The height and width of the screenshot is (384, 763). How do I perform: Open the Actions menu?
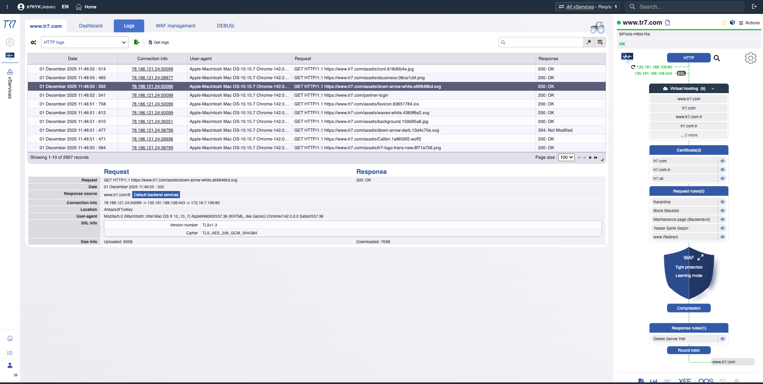749,23
